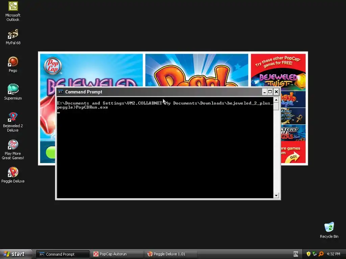Switch to PopCap Autorun taskbar button

(x=117, y=254)
